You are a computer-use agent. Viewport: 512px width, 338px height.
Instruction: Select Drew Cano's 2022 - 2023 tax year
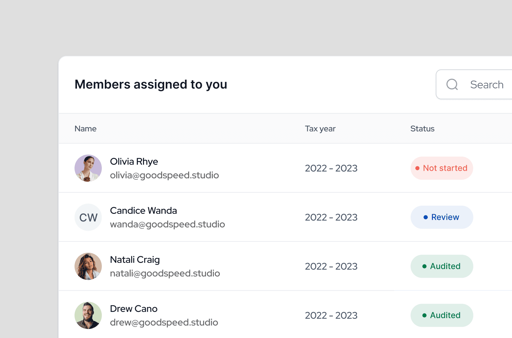pyautogui.click(x=331, y=315)
